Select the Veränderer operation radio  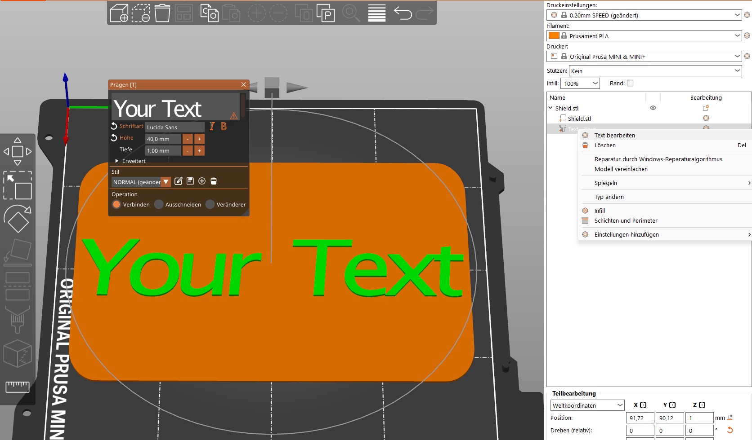pos(210,204)
